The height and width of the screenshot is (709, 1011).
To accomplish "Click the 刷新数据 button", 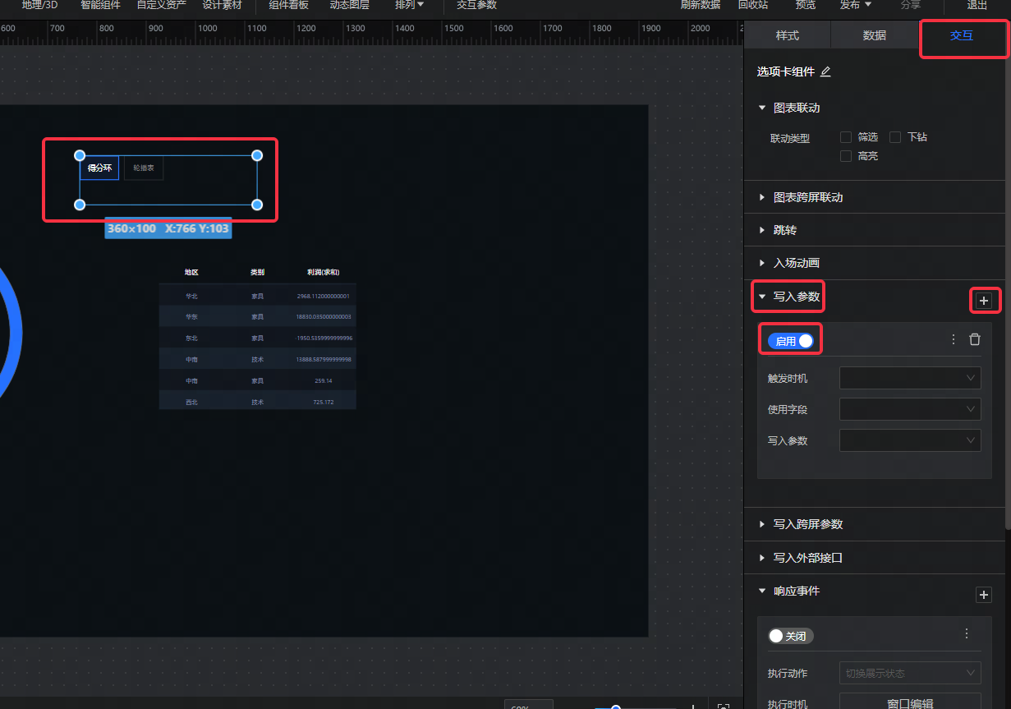I will coord(701,5).
